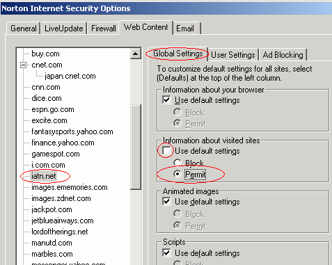Pick fantasysports.yahoo.com in the list

coord(72,131)
